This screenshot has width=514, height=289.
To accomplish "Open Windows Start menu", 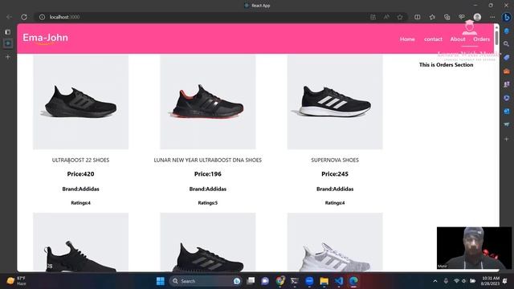I will pos(161,281).
